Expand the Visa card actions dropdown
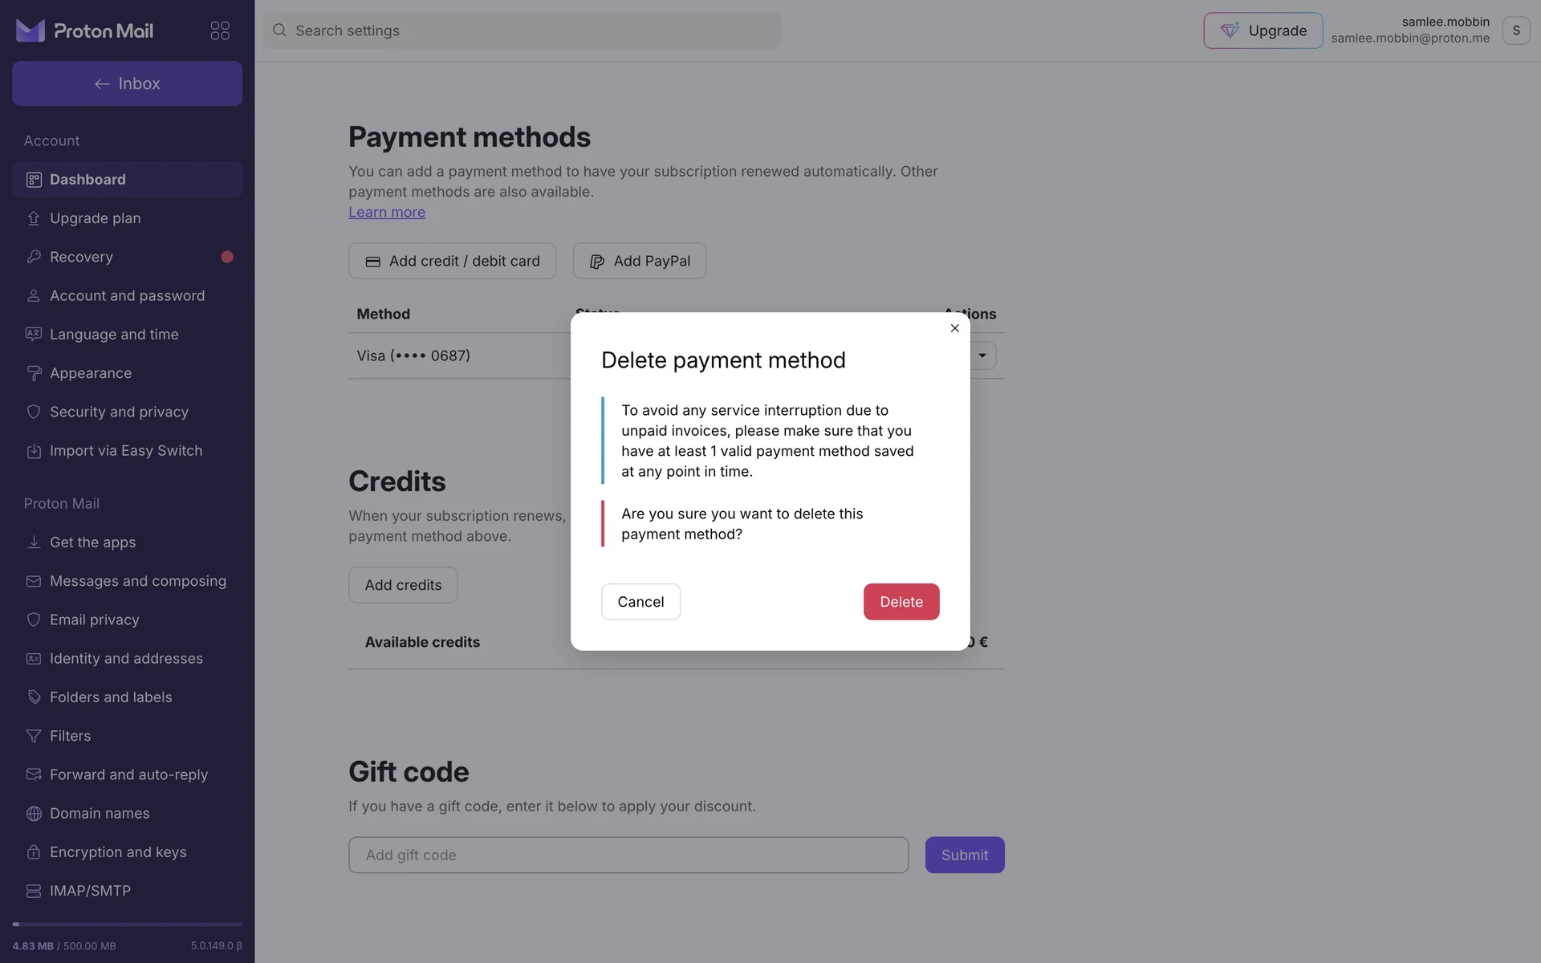 (x=982, y=356)
